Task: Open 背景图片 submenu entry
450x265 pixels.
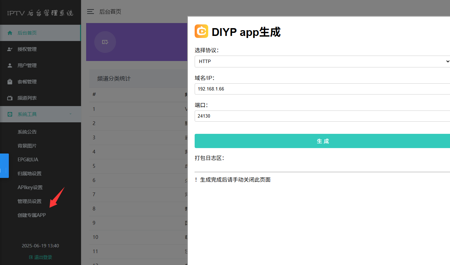Action: pos(27,146)
